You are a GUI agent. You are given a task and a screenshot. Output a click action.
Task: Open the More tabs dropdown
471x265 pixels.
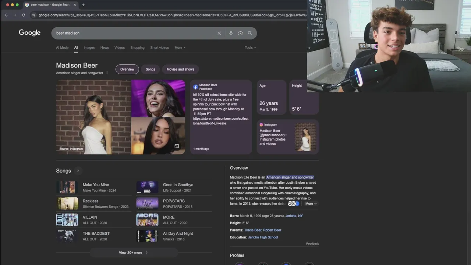[x=180, y=47]
